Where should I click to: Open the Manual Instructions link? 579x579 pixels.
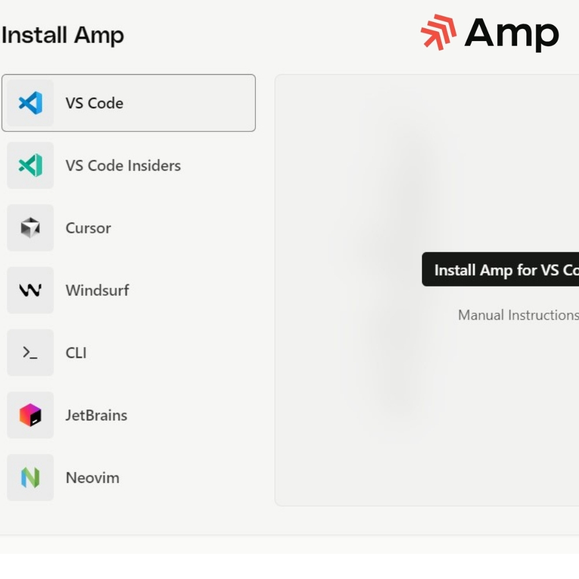518,315
